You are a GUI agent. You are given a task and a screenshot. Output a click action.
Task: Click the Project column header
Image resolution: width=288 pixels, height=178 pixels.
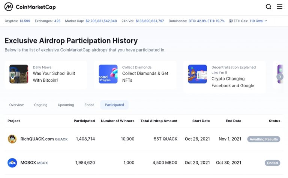click(13, 121)
